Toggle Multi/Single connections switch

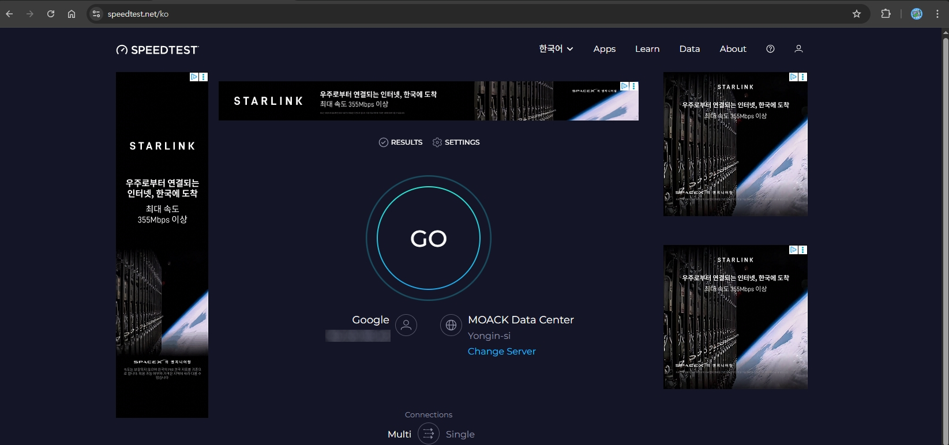(x=429, y=433)
